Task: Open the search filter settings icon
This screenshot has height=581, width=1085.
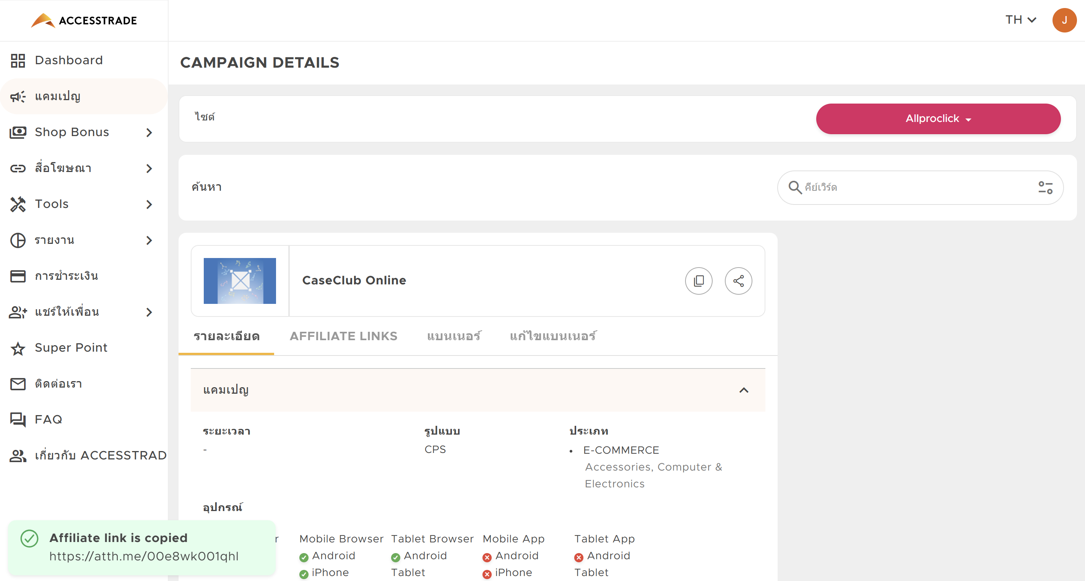Action: pyautogui.click(x=1045, y=187)
